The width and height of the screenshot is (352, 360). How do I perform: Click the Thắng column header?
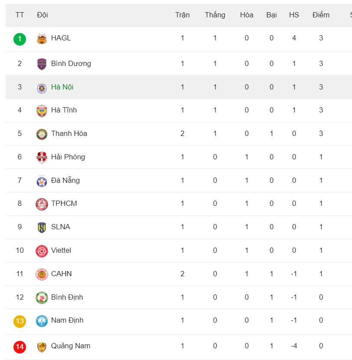pos(215,15)
